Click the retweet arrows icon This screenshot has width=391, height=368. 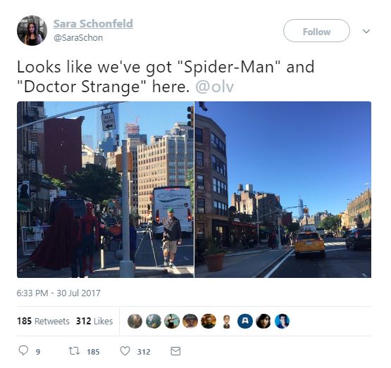point(74,351)
